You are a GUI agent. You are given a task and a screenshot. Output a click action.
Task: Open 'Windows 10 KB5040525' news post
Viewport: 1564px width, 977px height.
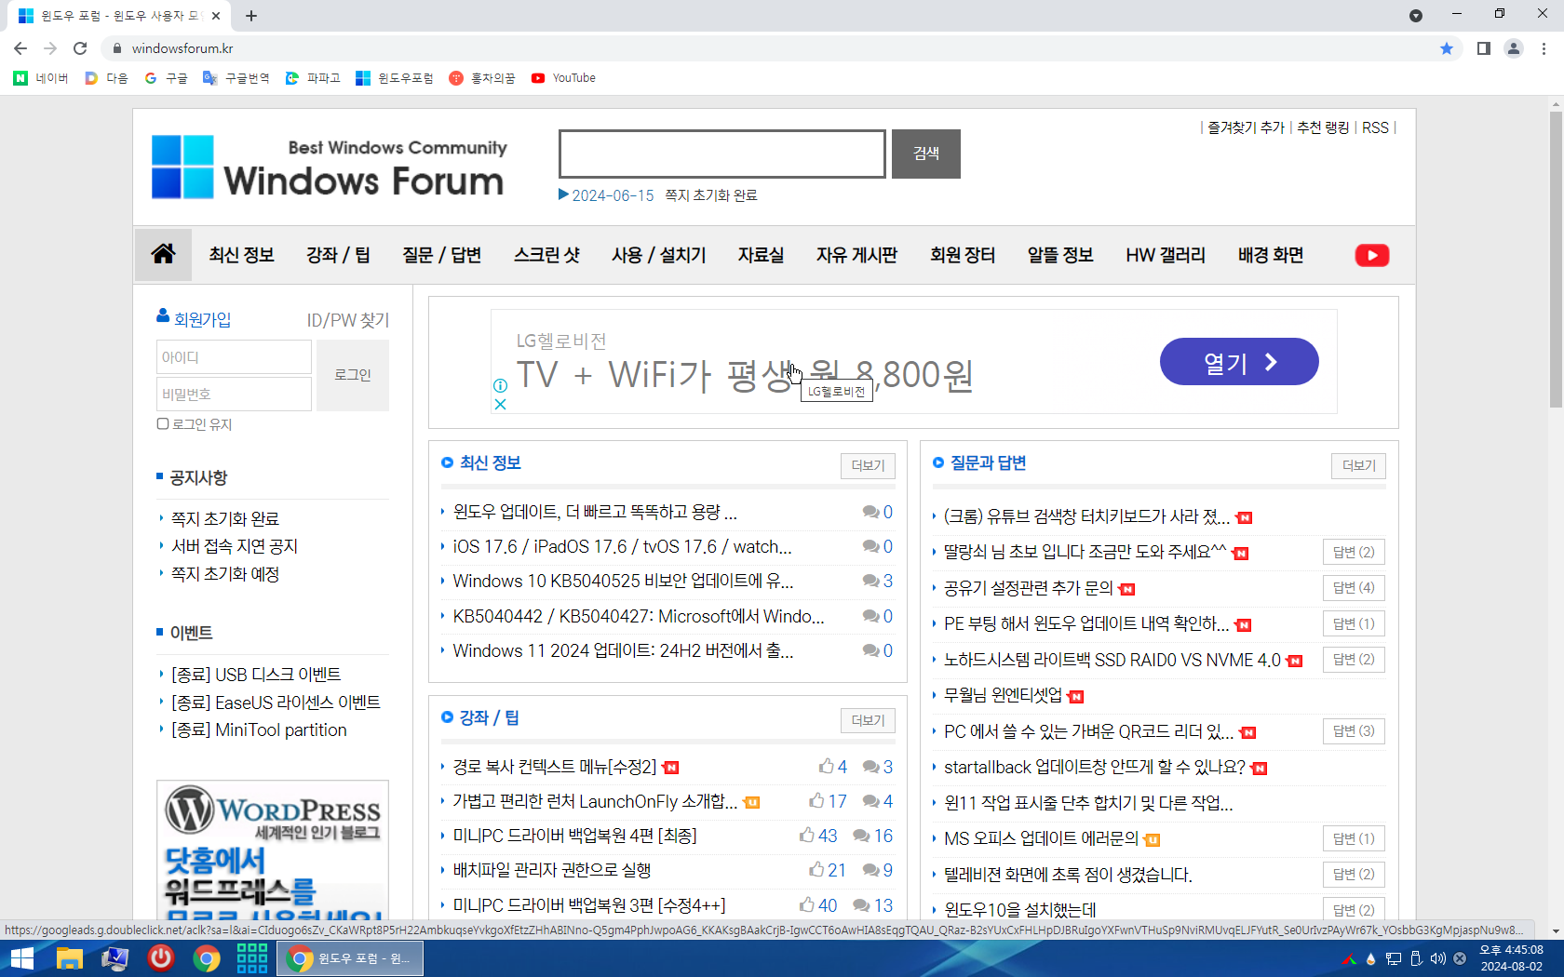coord(623,582)
